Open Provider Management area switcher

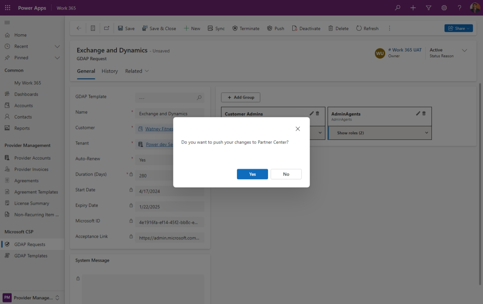coord(32,298)
